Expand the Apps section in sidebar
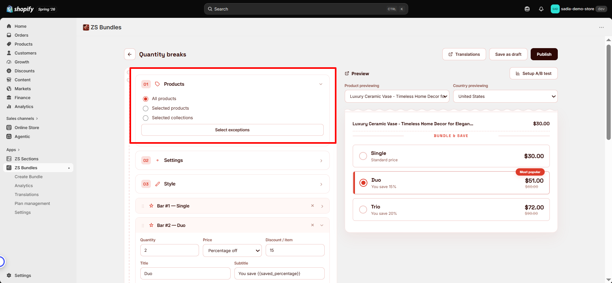612x283 pixels. [13, 150]
